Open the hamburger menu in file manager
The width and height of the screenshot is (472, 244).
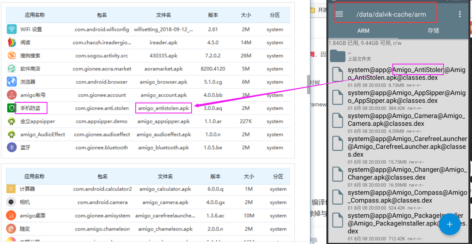339,14
